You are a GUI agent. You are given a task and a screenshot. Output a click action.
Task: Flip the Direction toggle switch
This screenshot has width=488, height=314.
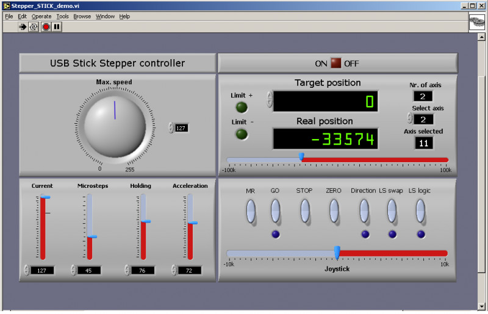click(364, 212)
